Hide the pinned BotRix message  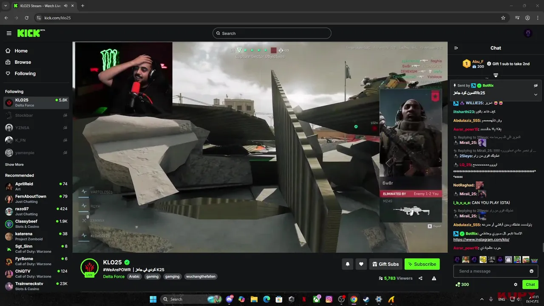tap(535, 85)
